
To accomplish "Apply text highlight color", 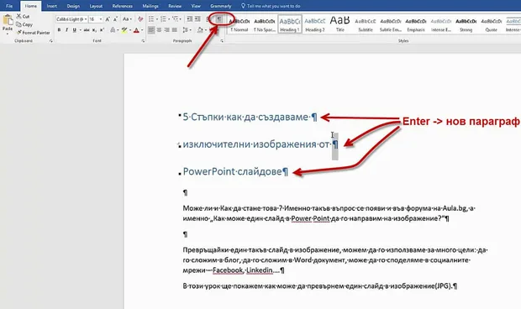I will (124, 30).
